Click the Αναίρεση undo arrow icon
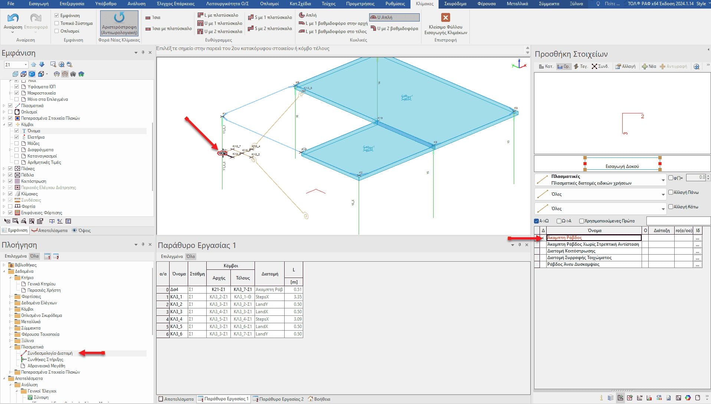The image size is (711, 404). (13, 18)
